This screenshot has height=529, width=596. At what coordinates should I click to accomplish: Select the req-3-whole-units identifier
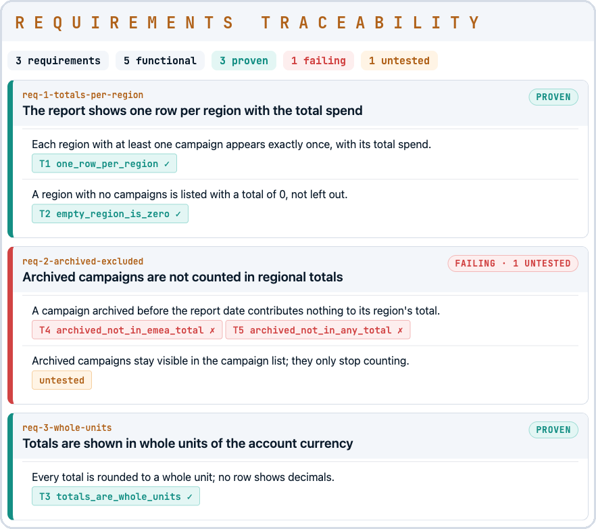tap(68, 428)
